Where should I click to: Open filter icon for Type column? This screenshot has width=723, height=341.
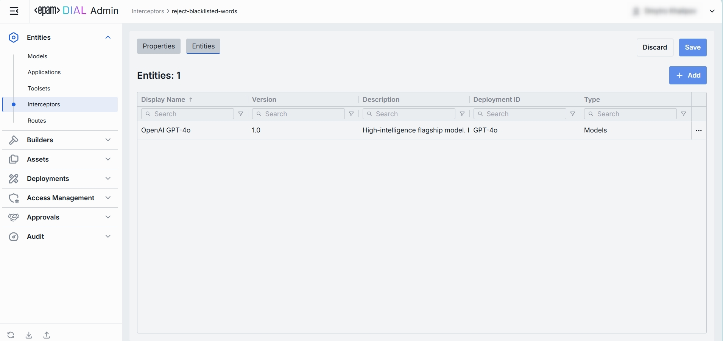[x=684, y=114]
